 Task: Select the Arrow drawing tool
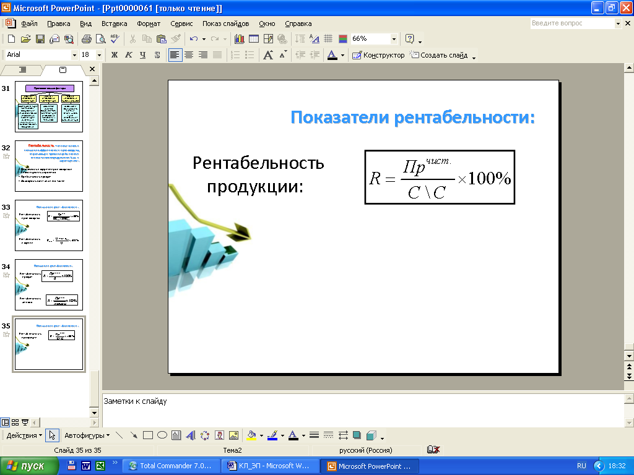[x=134, y=435]
